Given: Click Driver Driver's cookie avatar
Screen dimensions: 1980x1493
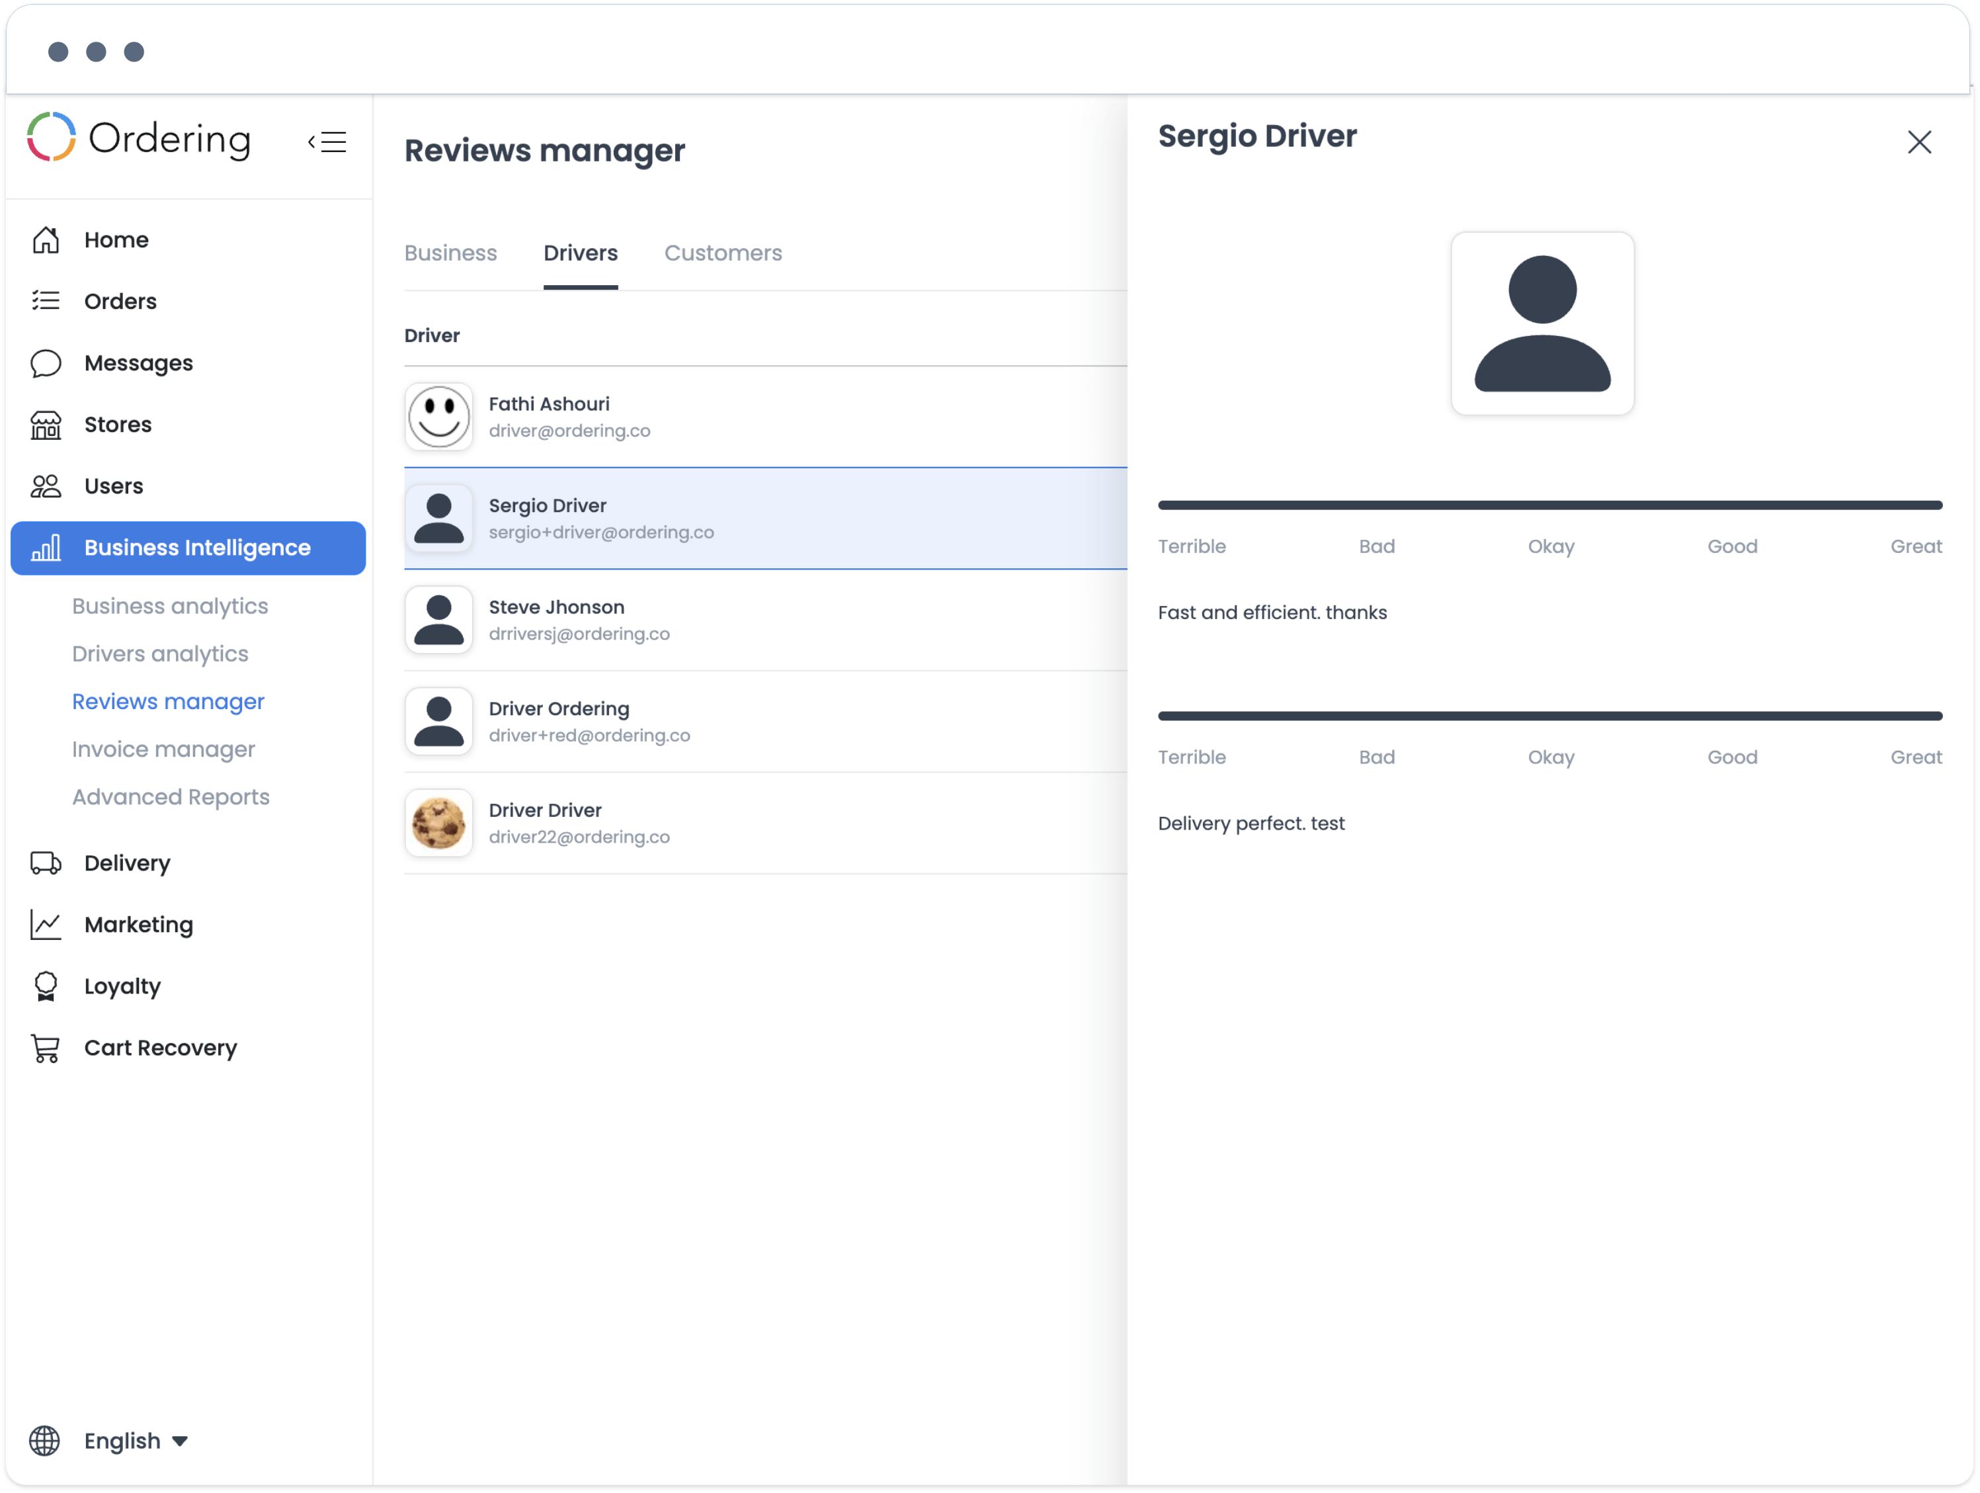Looking at the screenshot, I should click(438, 822).
